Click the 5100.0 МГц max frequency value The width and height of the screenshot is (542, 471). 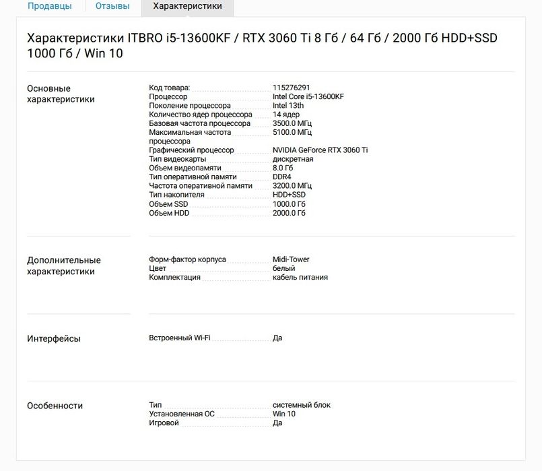click(292, 132)
